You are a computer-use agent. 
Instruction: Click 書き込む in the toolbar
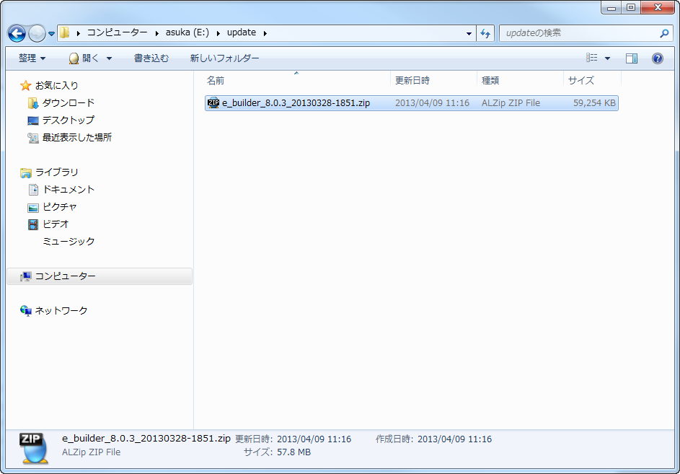pos(151,58)
